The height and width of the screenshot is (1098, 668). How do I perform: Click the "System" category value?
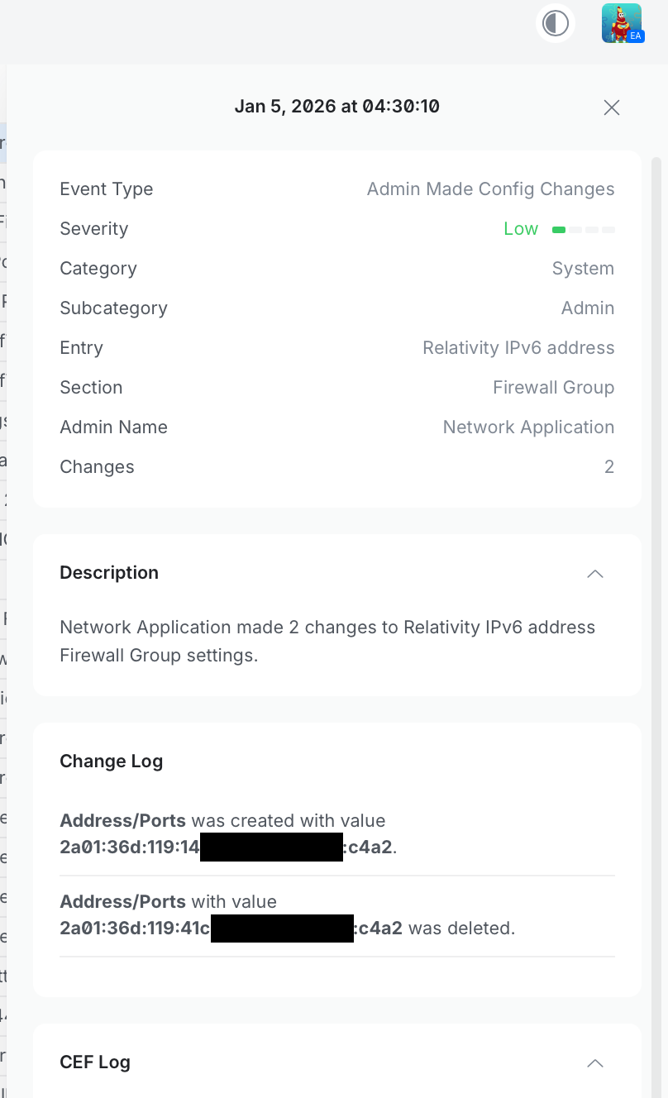pyautogui.click(x=583, y=269)
